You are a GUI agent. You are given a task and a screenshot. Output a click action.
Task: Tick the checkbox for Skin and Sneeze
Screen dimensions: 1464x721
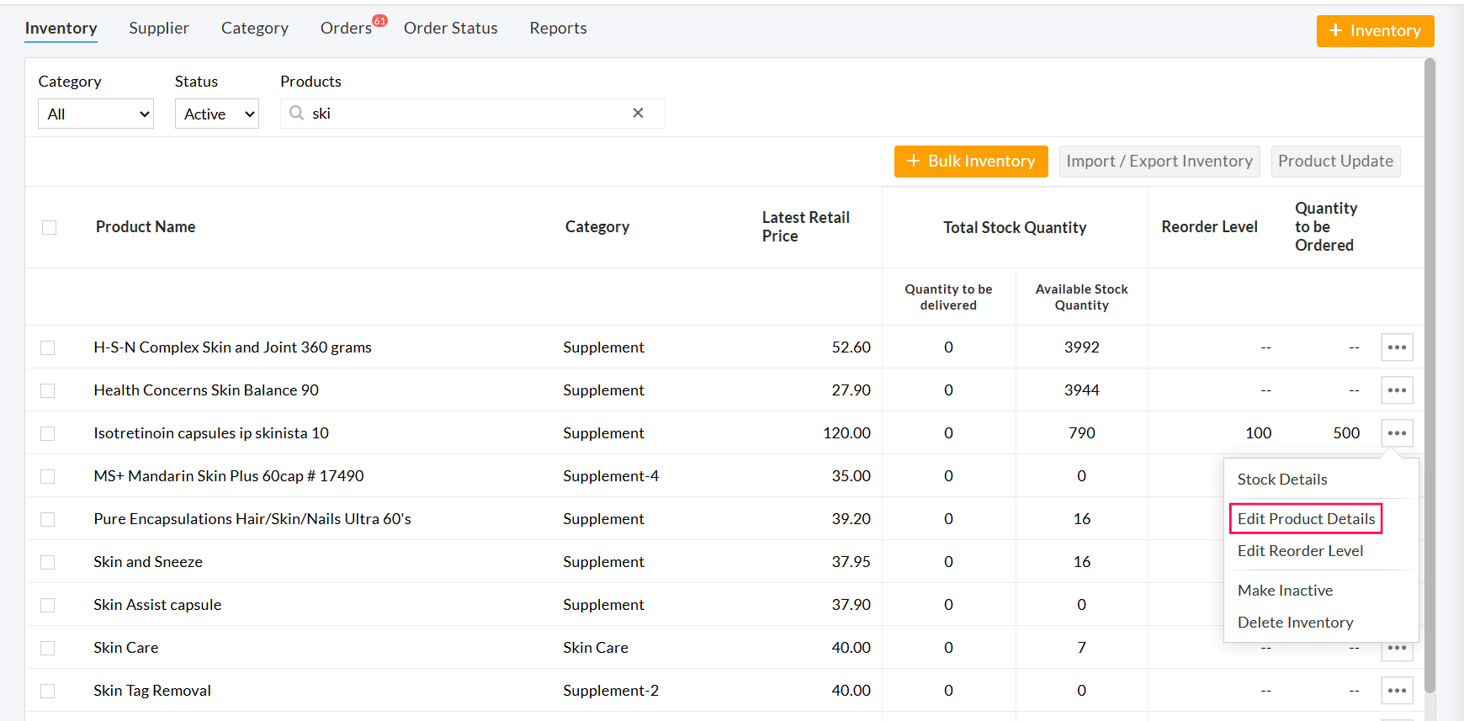48,562
